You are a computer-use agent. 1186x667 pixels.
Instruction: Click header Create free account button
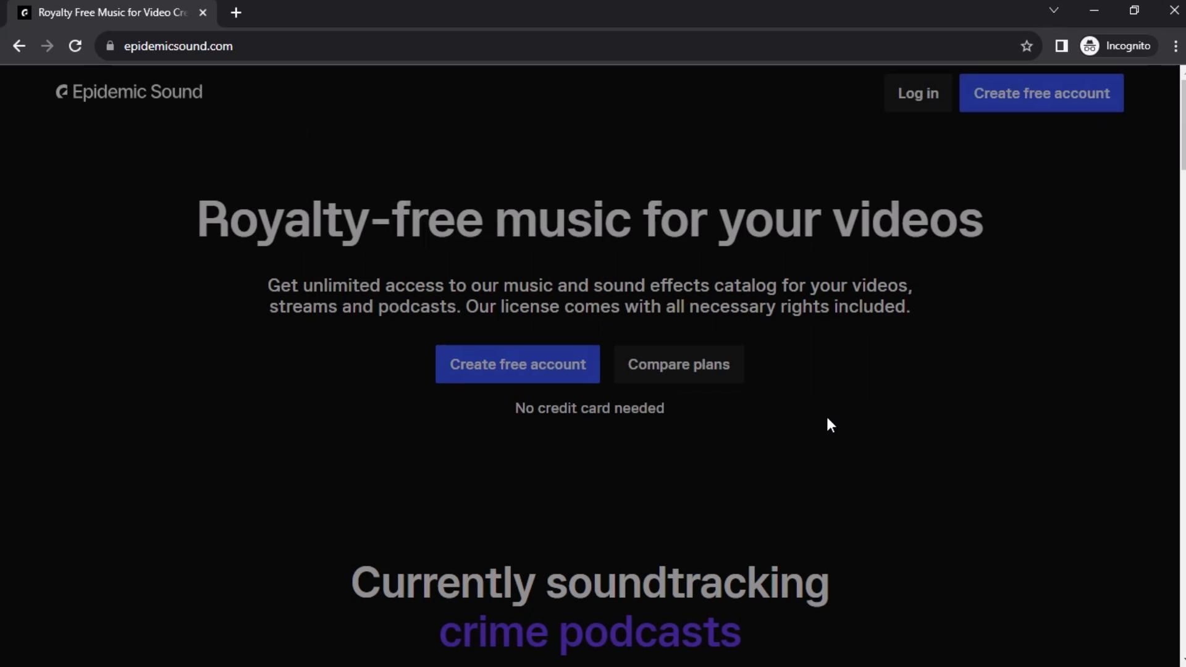point(1041,93)
